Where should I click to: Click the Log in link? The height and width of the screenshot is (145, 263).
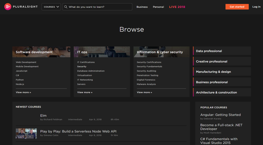pos(257,7)
